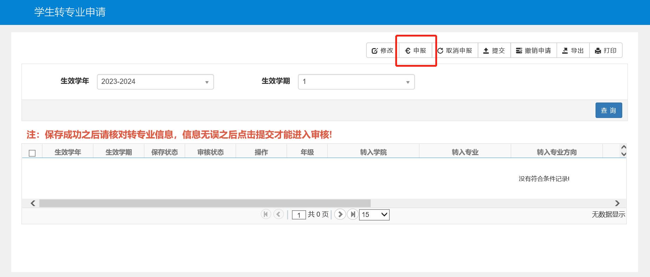Jump to last page in pager
This screenshot has width=650, height=277.
[352, 214]
